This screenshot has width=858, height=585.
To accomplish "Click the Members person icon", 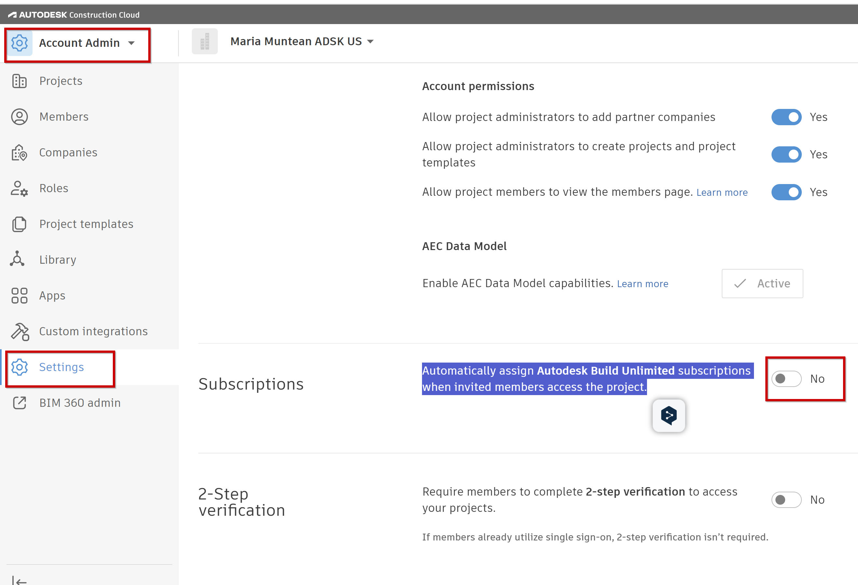I will tap(19, 117).
